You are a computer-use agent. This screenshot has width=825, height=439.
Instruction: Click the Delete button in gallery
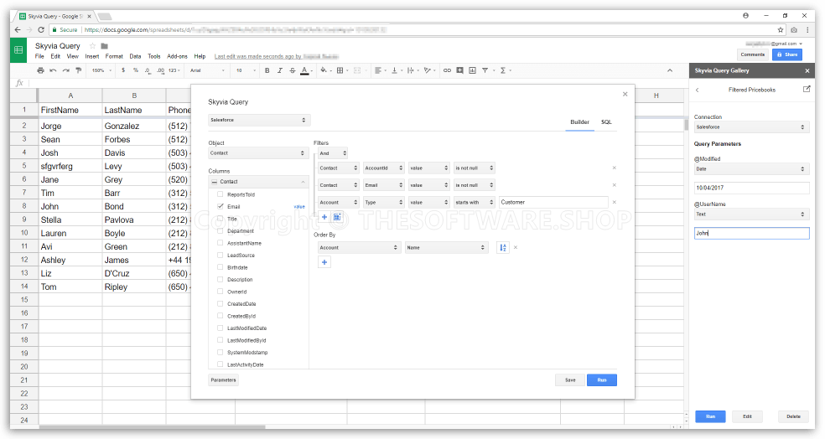click(x=793, y=416)
